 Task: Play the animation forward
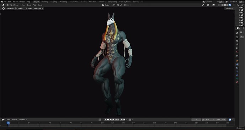113,120
